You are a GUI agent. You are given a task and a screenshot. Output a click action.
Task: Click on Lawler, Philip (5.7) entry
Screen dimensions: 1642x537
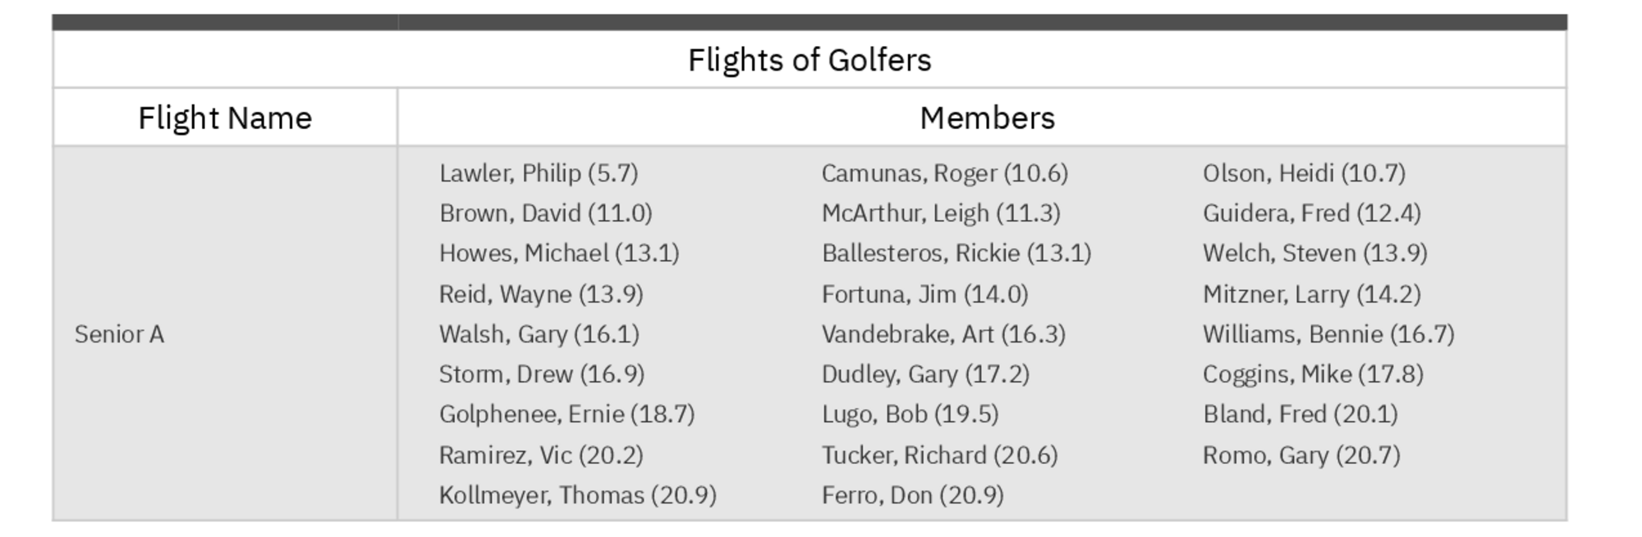[539, 173]
